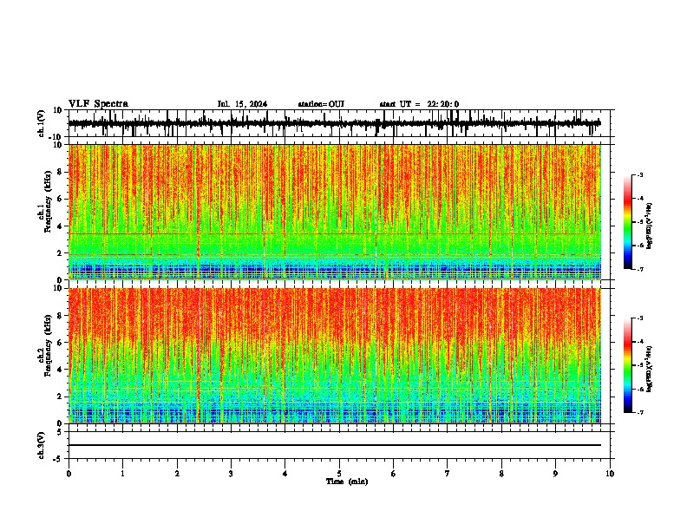Click time axis tick label "10"
Screen dimensions: 687x531
610,474
